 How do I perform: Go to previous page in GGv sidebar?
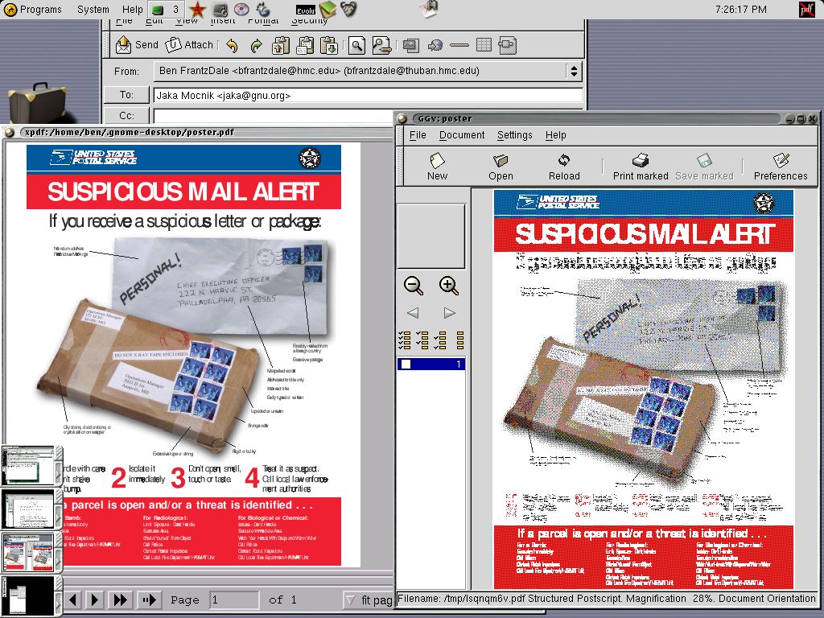pyautogui.click(x=413, y=313)
